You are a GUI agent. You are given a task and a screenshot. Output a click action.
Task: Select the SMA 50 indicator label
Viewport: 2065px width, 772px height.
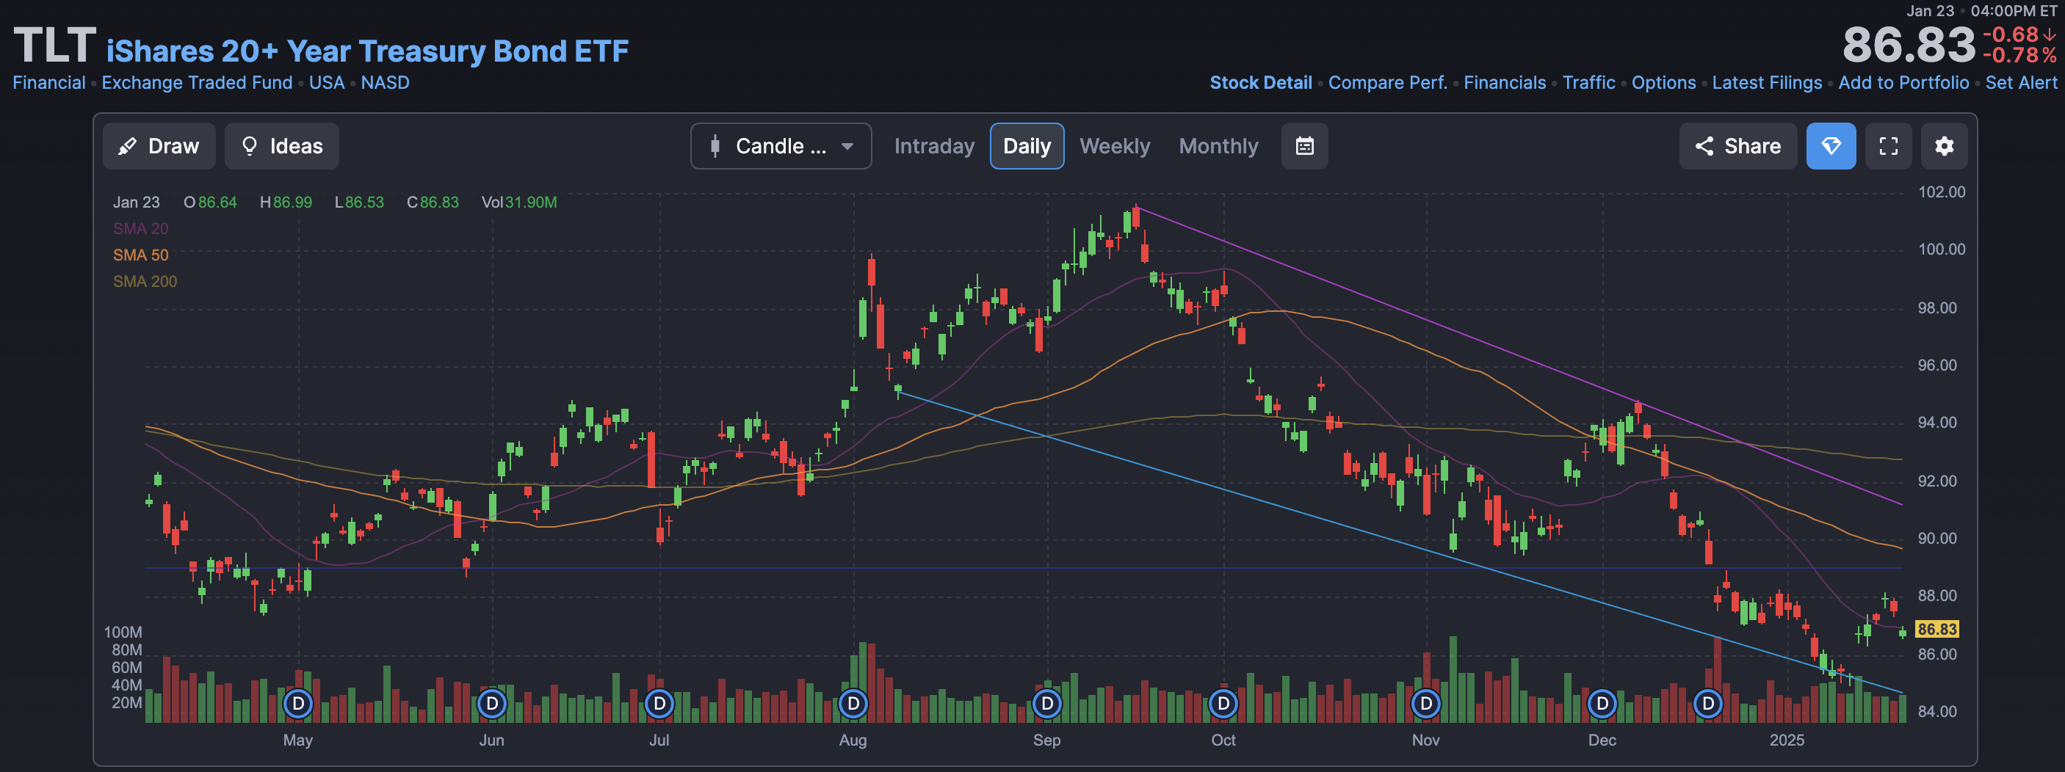140,255
